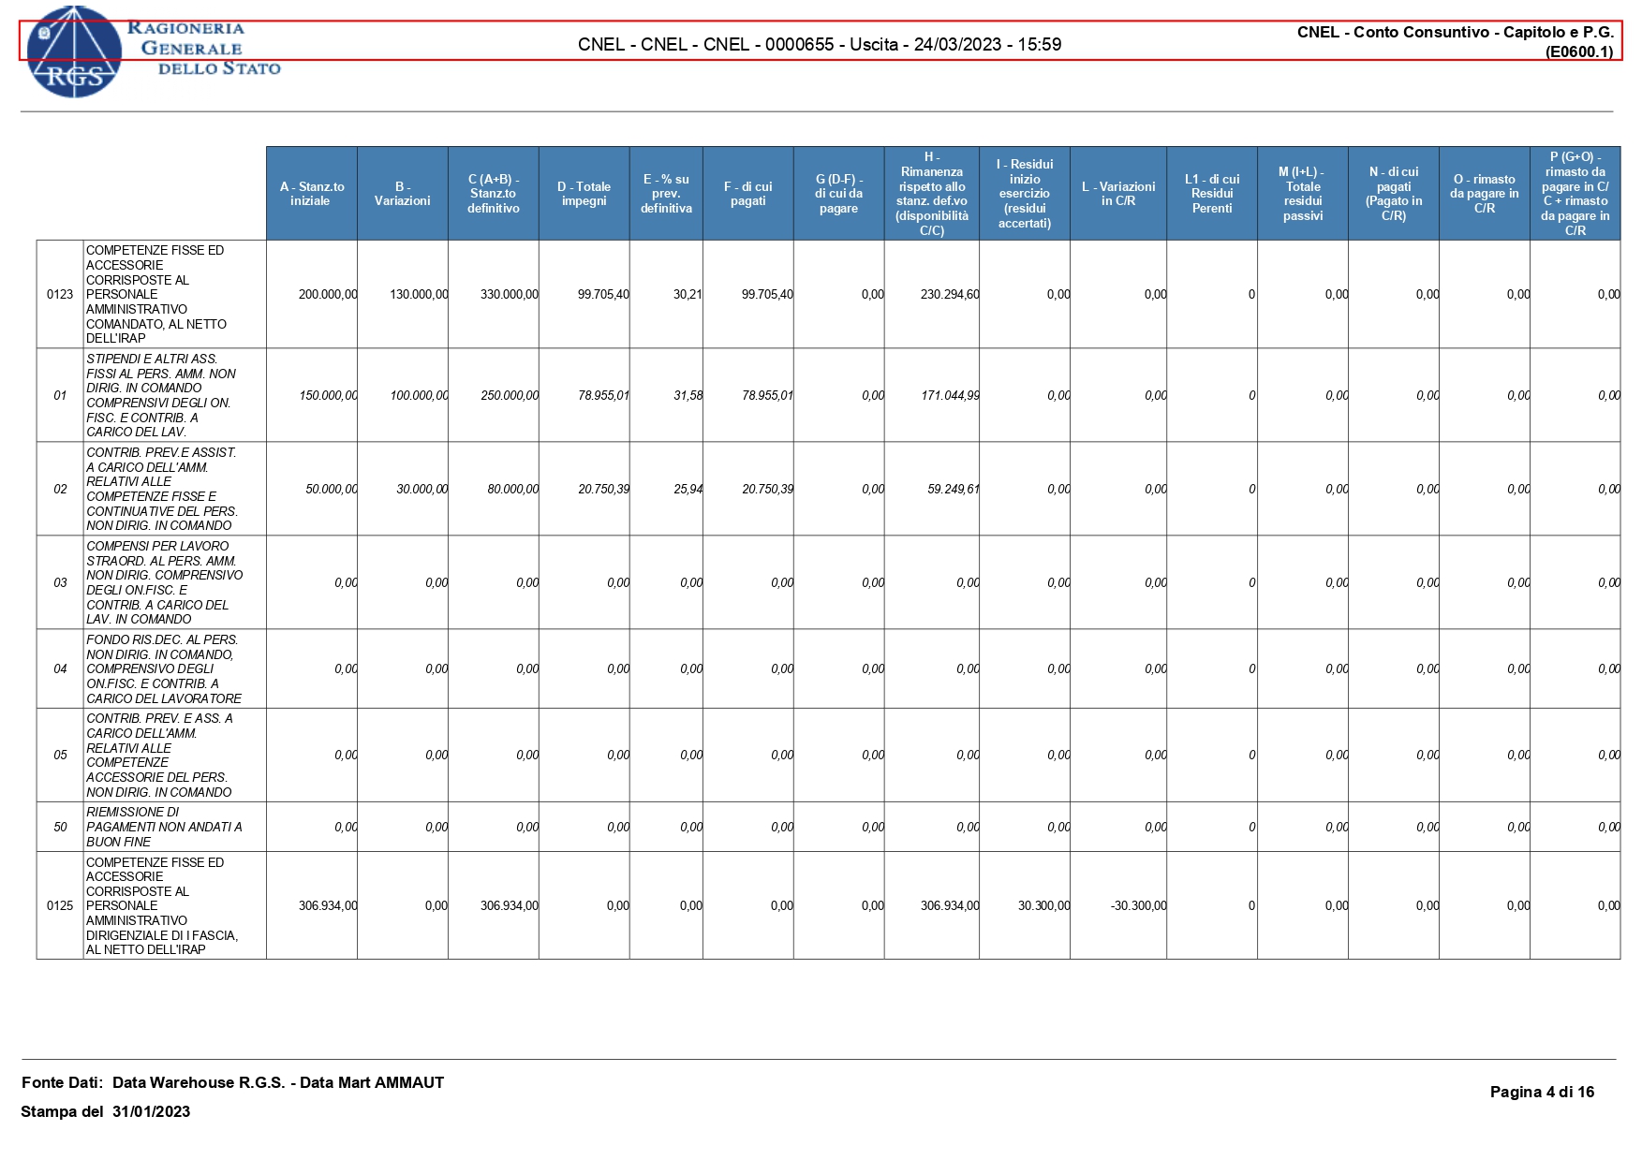Click the 'F - di cui pagati' column header
The image size is (1642, 1160).
pyautogui.click(x=747, y=194)
